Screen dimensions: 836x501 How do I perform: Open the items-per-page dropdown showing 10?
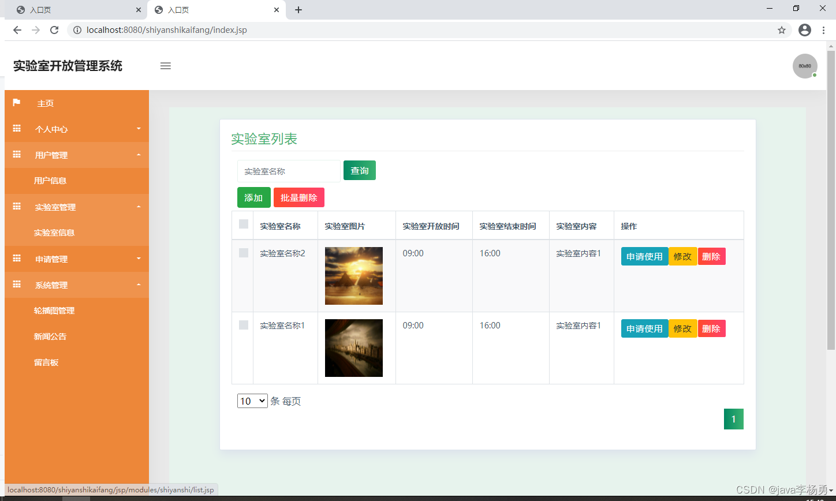[x=252, y=401]
